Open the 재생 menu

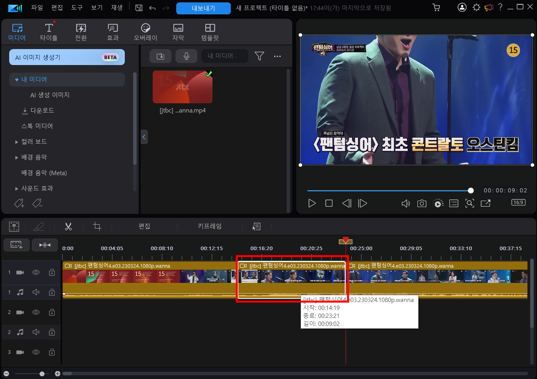tap(117, 8)
